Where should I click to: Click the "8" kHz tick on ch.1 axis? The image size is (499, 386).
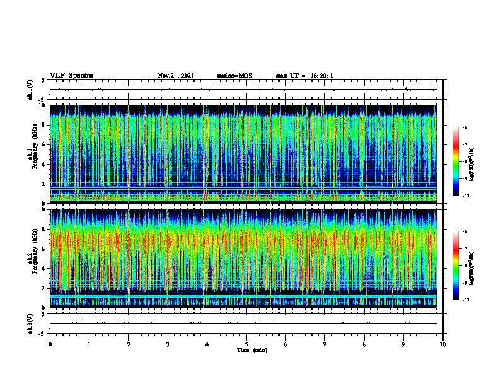44,125
